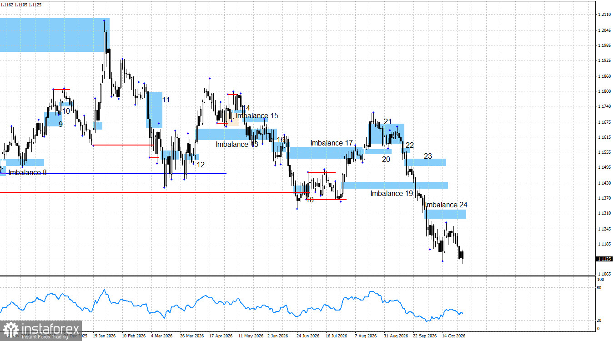Click imbalance number label '22'

point(410,145)
